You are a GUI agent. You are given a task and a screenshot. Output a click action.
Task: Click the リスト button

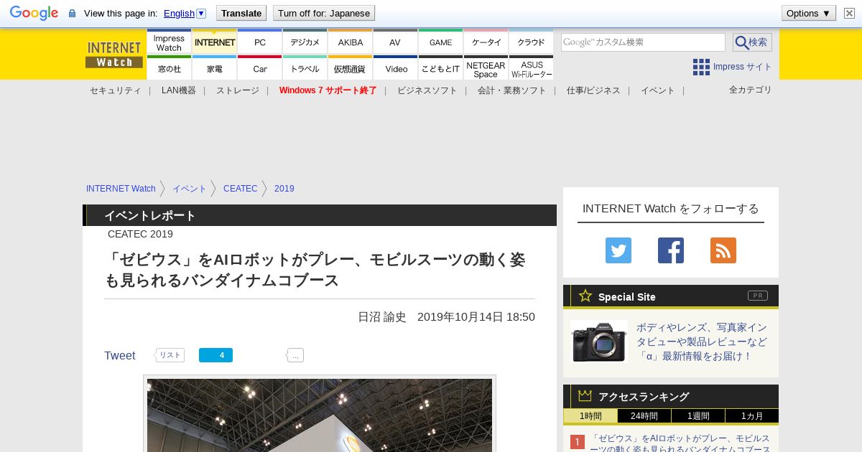pyautogui.click(x=170, y=355)
